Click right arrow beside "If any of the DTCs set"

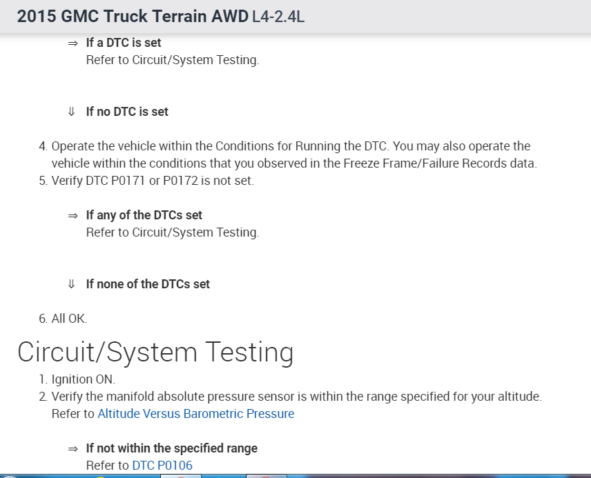pos(72,215)
